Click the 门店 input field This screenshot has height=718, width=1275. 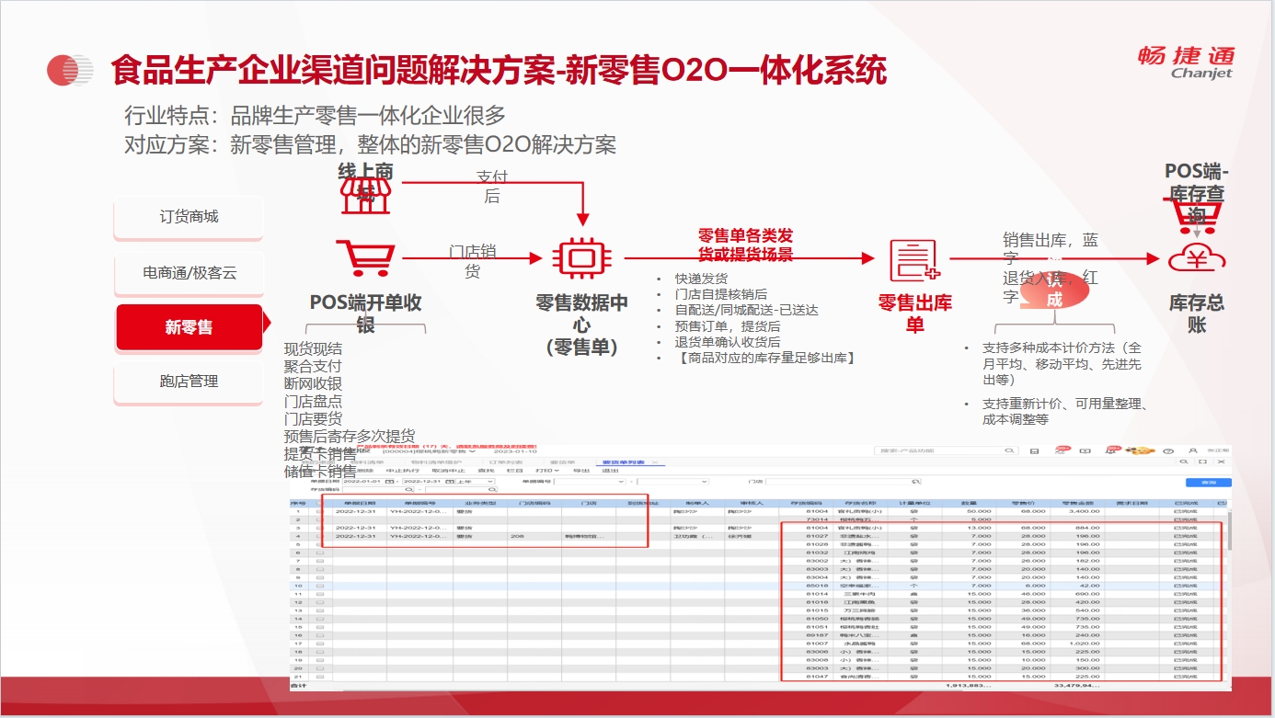pyautogui.click(x=844, y=482)
